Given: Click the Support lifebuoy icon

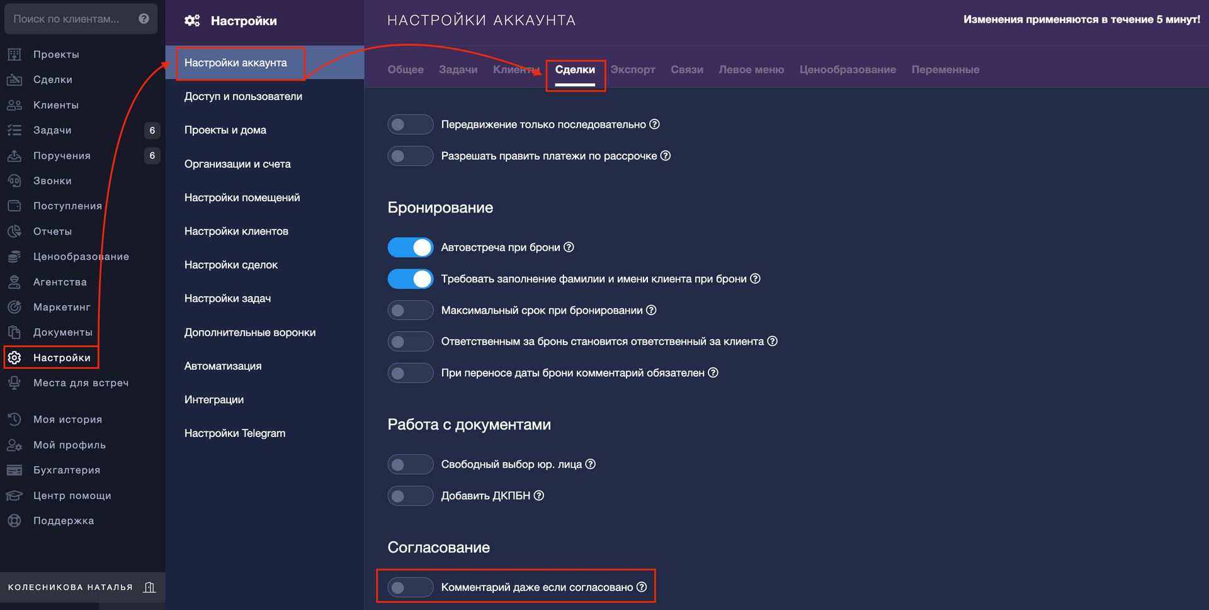Looking at the screenshot, I should pyautogui.click(x=14, y=521).
